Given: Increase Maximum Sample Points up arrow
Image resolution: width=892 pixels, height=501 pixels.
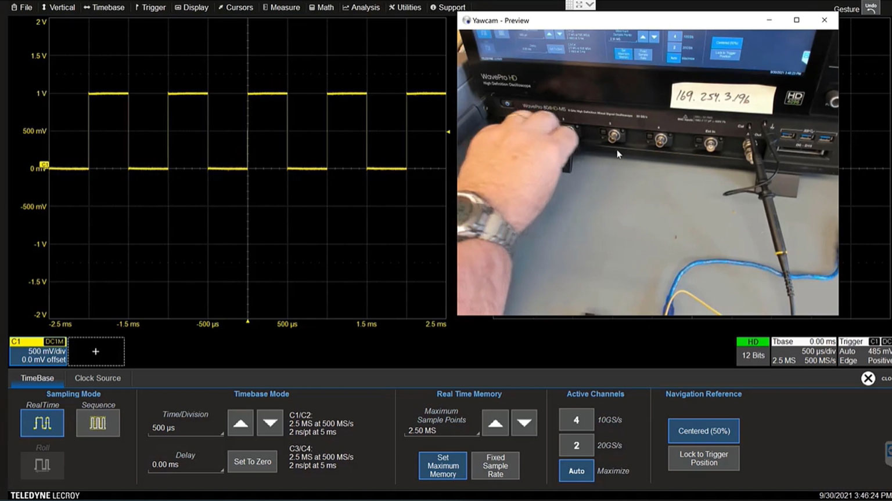Looking at the screenshot, I should (495, 423).
